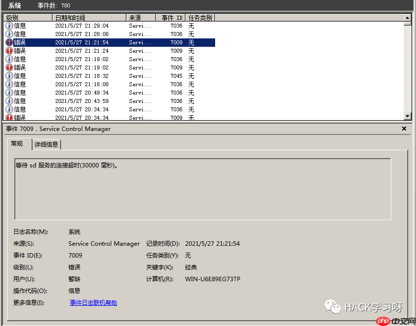This screenshot has height=326, width=416.
Task: Select date cell 2021/5/27 21:18:32
Action: (82, 76)
